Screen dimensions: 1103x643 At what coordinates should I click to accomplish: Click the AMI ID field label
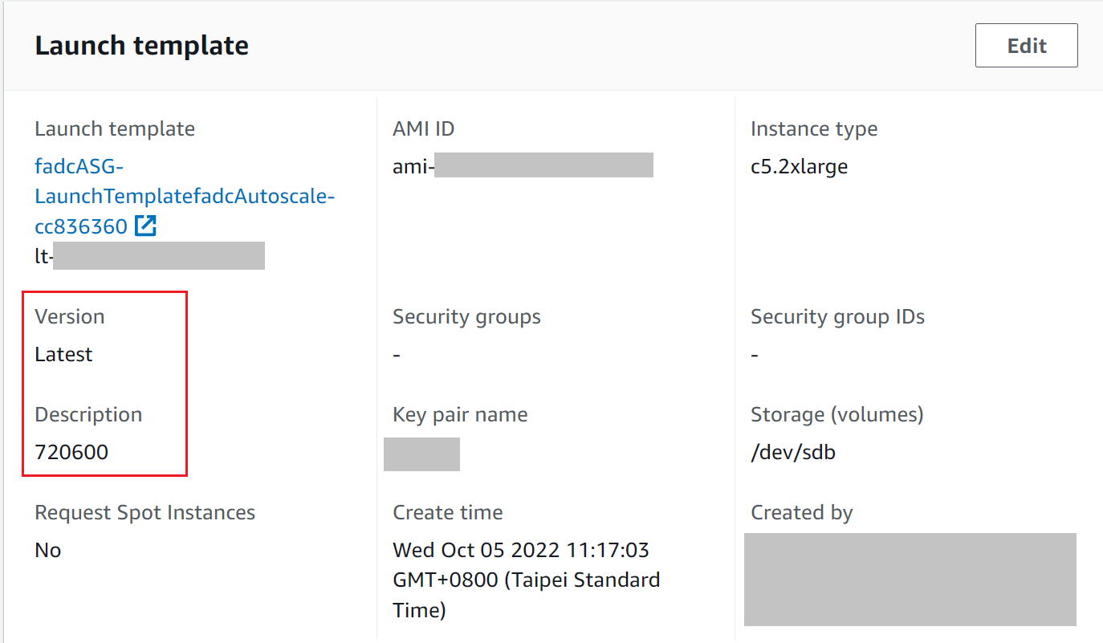coord(424,129)
